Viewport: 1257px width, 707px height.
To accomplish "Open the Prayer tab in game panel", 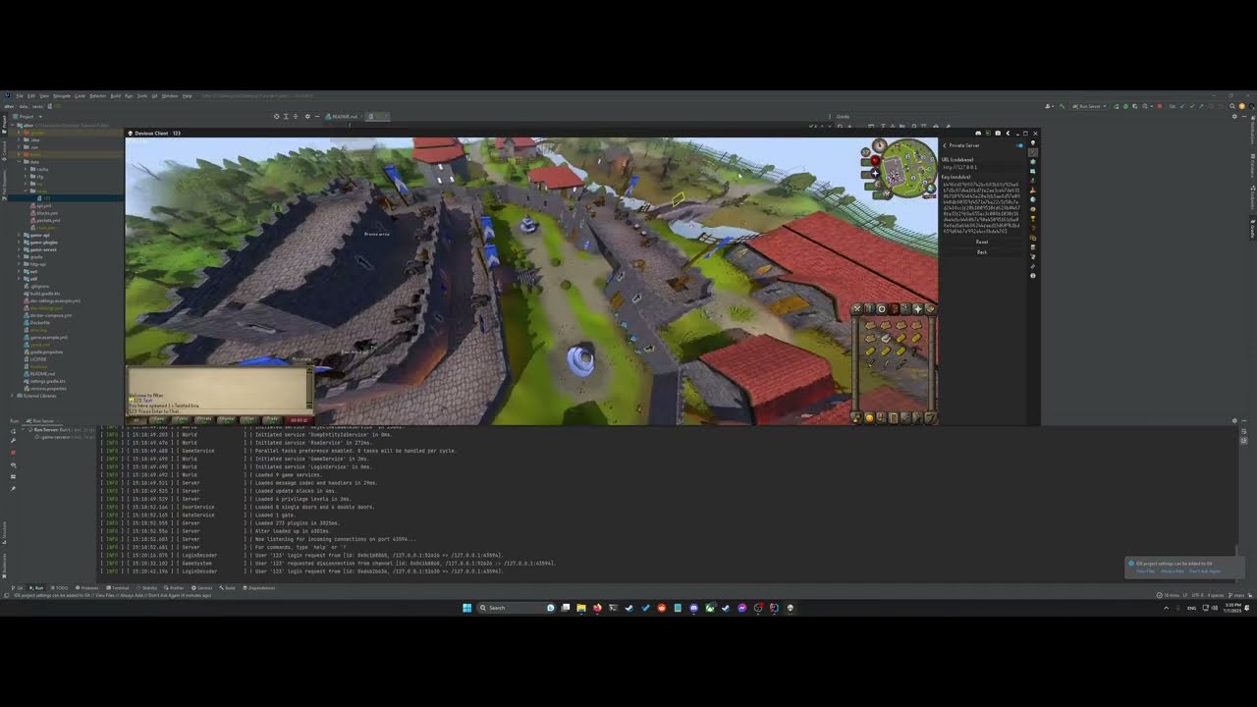I will (917, 309).
